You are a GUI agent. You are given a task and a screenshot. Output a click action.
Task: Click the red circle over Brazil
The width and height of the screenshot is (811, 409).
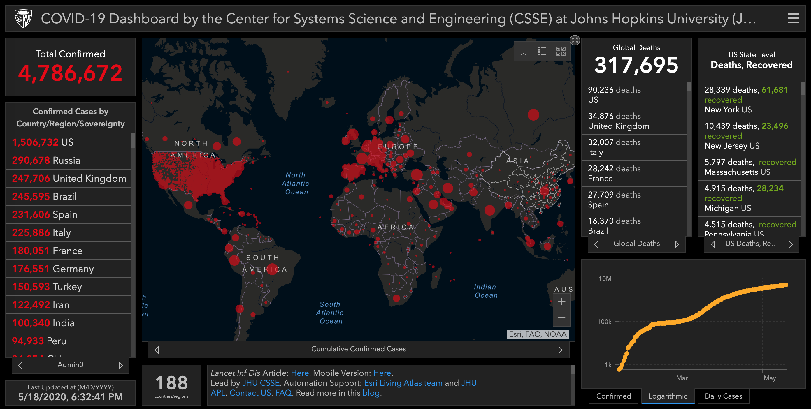272,269
